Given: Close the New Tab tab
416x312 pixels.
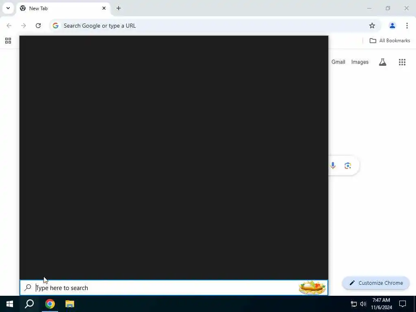Looking at the screenshot, I should [104, 8].
